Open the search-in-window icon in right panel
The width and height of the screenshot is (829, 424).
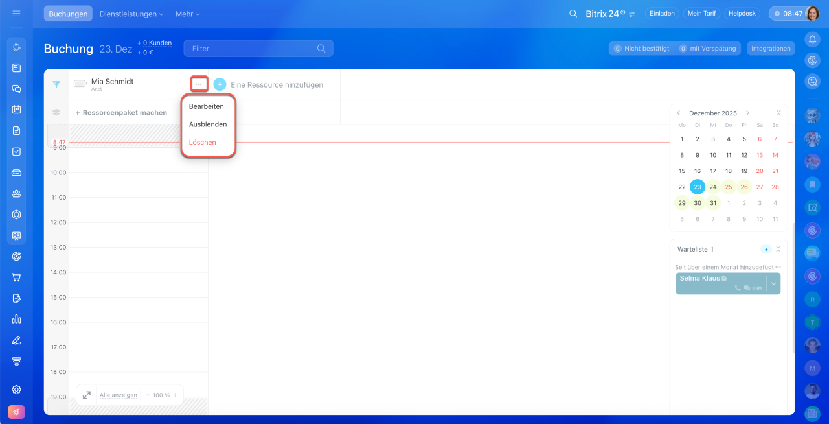point(813,208)
